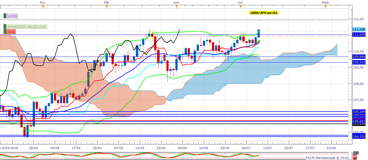Click the 13/03/2018 date axis label

pos(9,148)
